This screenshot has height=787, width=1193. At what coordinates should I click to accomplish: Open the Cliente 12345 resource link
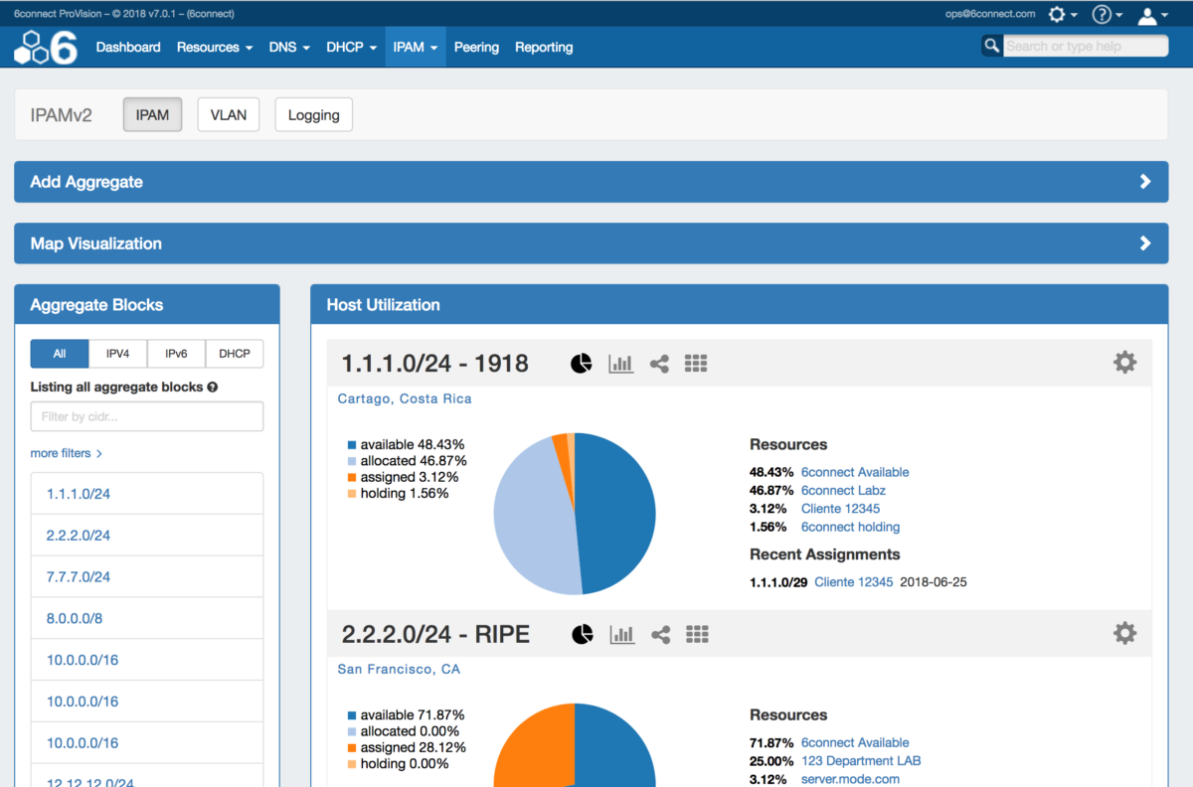coord(840,508)
